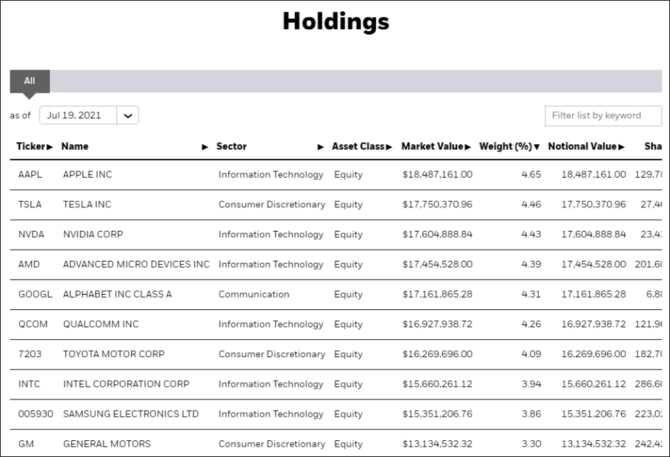Select the NVDA ticker cell
Screen dimensions: 670x457
[31, 234]
